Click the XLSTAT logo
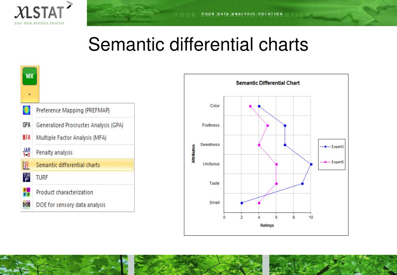Image resolution: width=397 pixels, height=275 pixels. click(x=43, y=13)
